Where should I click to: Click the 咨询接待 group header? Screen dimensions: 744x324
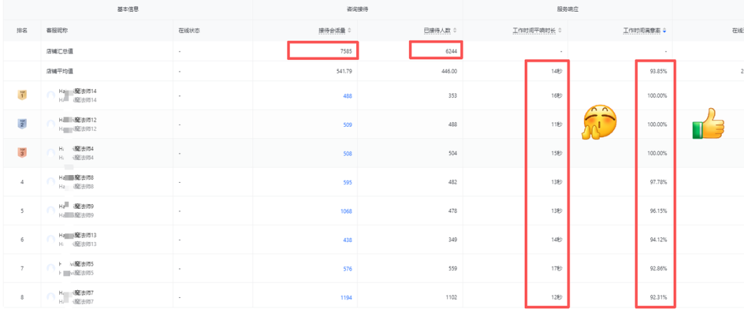[x=358, y=9]
